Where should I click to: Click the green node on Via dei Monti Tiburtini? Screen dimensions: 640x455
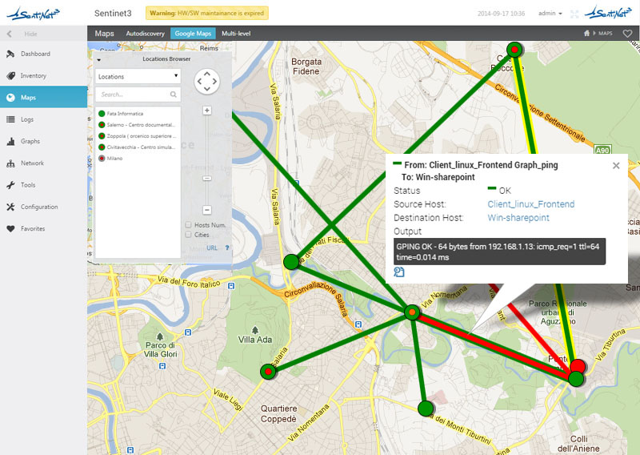(x=426, y=409)
